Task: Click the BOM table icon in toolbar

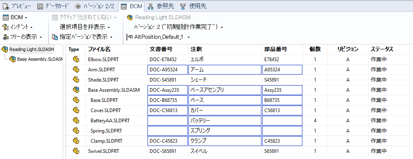Action: (x=6, y=18)
